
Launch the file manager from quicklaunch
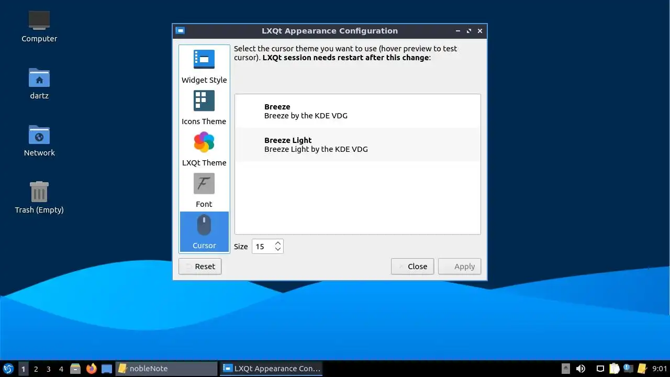pyautogui.click(x=75, y=369)
